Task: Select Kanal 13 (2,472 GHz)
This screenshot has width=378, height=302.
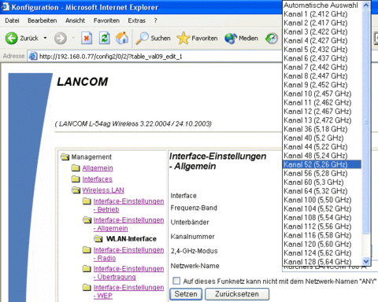Action: click(x=322, y=120)
